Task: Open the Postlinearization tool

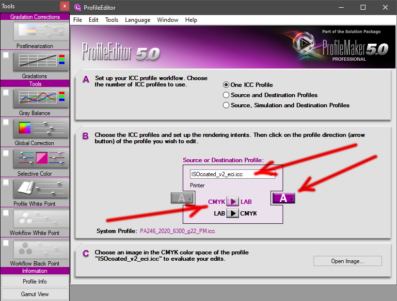Action: (x=42, y=31)
